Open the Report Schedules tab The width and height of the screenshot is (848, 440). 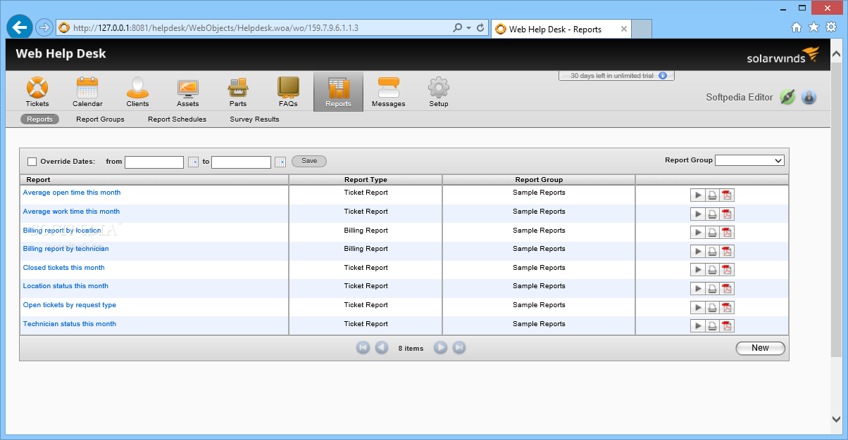click(x=177, y=119)
